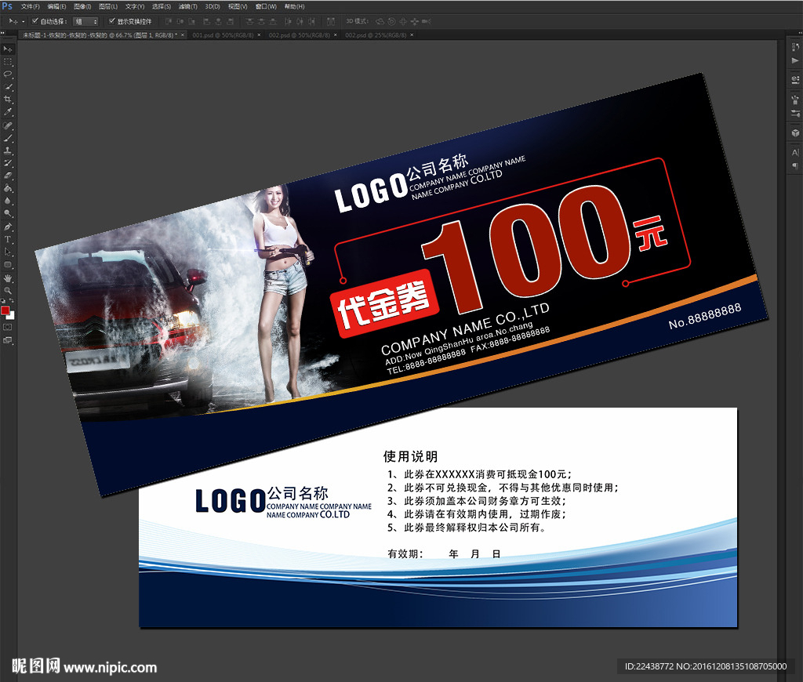Open the 视图(V) menu
Screen dimensions: 803x682
[238, 6]
